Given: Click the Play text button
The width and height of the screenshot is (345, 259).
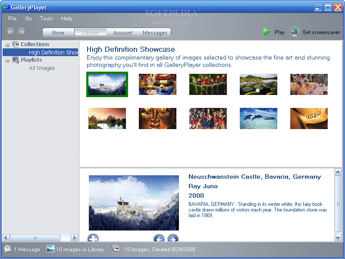Looking at the screenshot, I should 279,32.
